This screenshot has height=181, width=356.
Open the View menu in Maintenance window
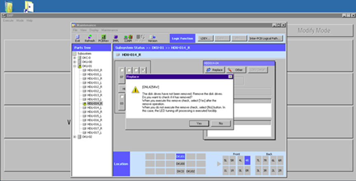83,30
